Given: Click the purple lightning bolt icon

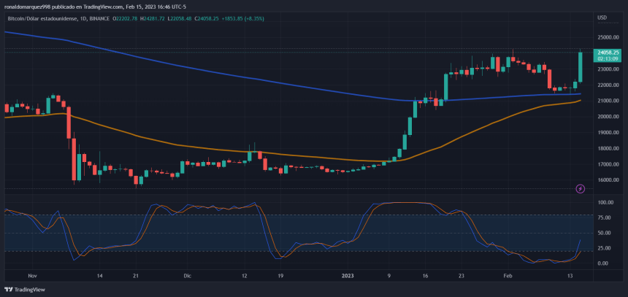Looking at the screenshot, I should coord(581,189).
